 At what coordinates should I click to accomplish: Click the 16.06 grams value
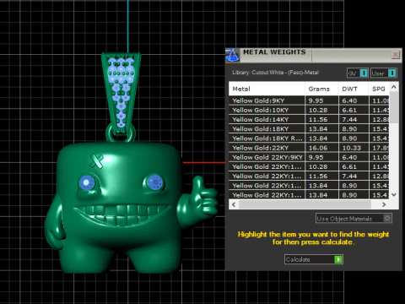[318, 148]
